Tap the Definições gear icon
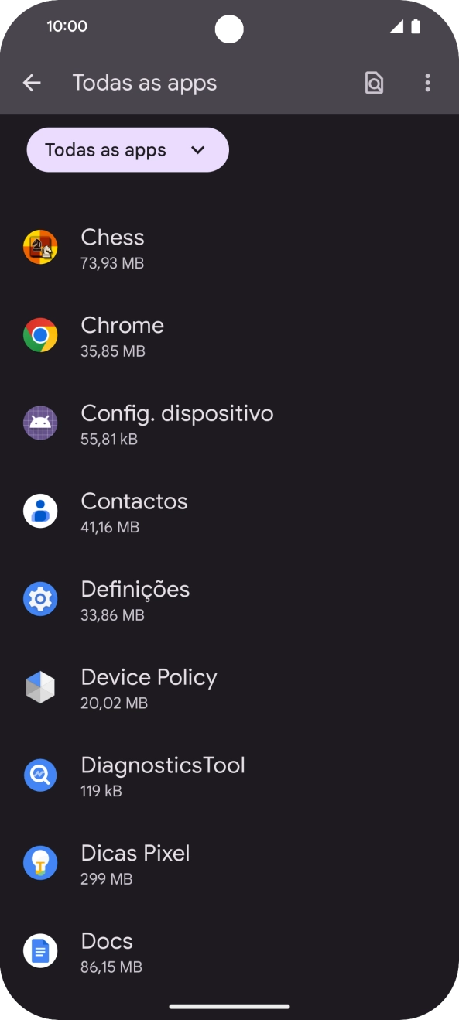This screenshot has height=1020, width=459. 40,600
